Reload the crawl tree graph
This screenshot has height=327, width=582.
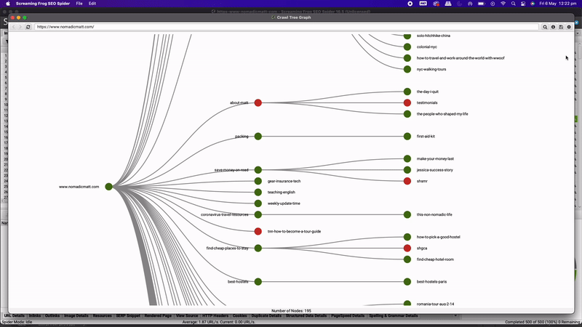(x=28, y=27)
